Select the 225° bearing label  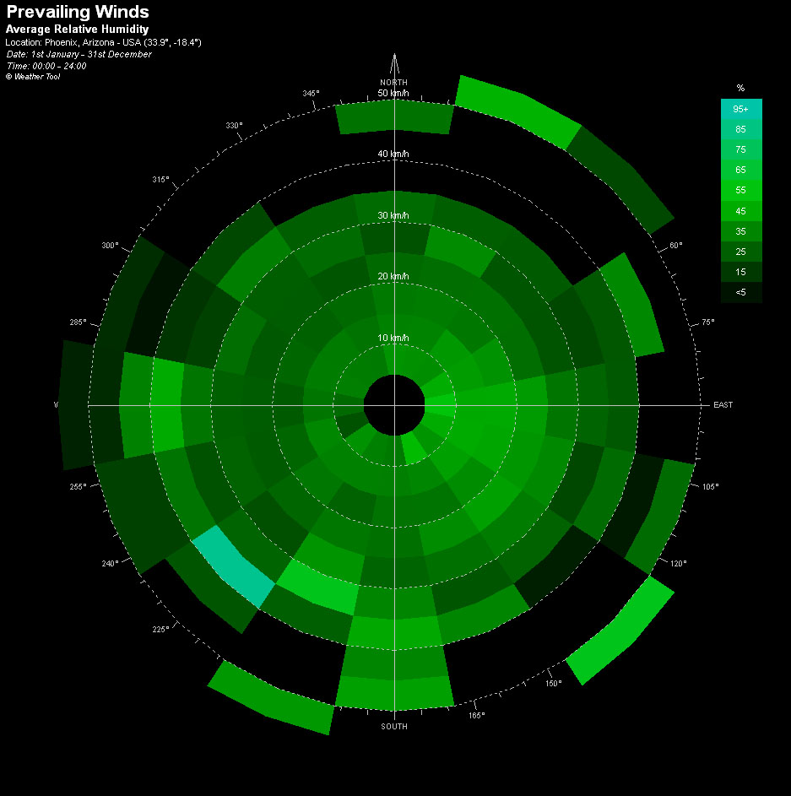click(160, 629)
